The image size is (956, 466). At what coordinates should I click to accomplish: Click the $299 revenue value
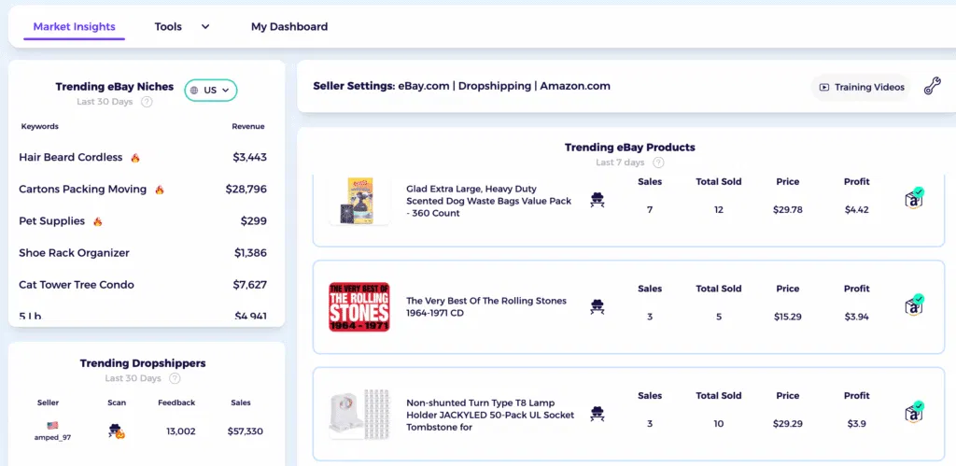coord(254,220)
